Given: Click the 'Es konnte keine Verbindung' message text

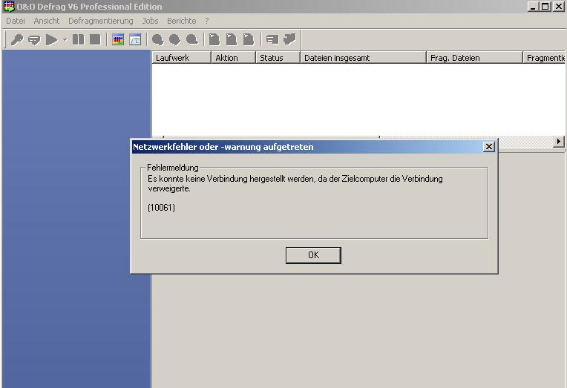Looking at the screenshot, I should (295, 183).
